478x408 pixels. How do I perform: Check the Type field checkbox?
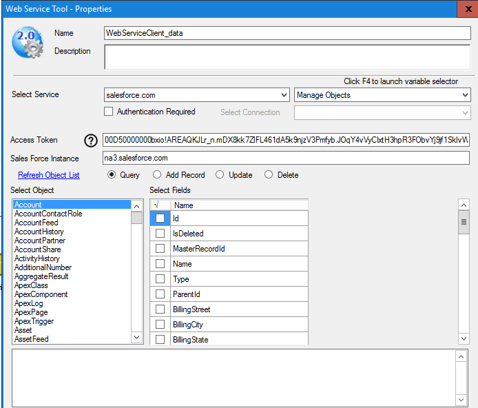tap(160, 278)
